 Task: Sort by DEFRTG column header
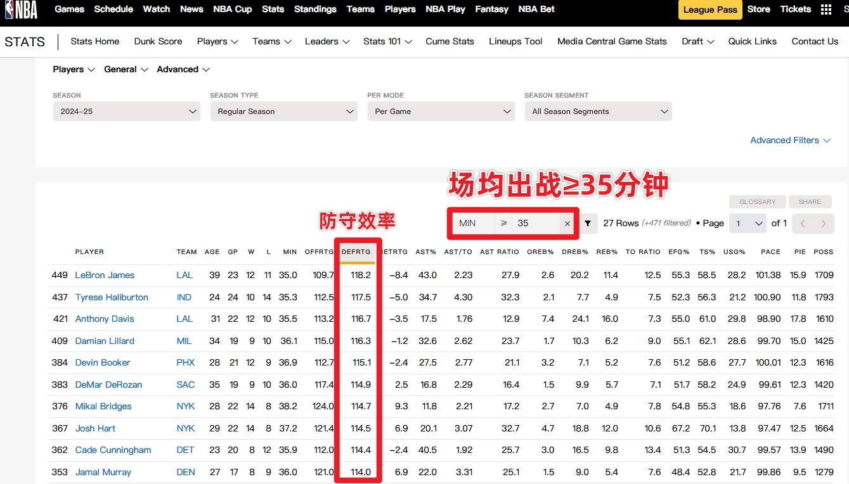(x=356, y=252)
